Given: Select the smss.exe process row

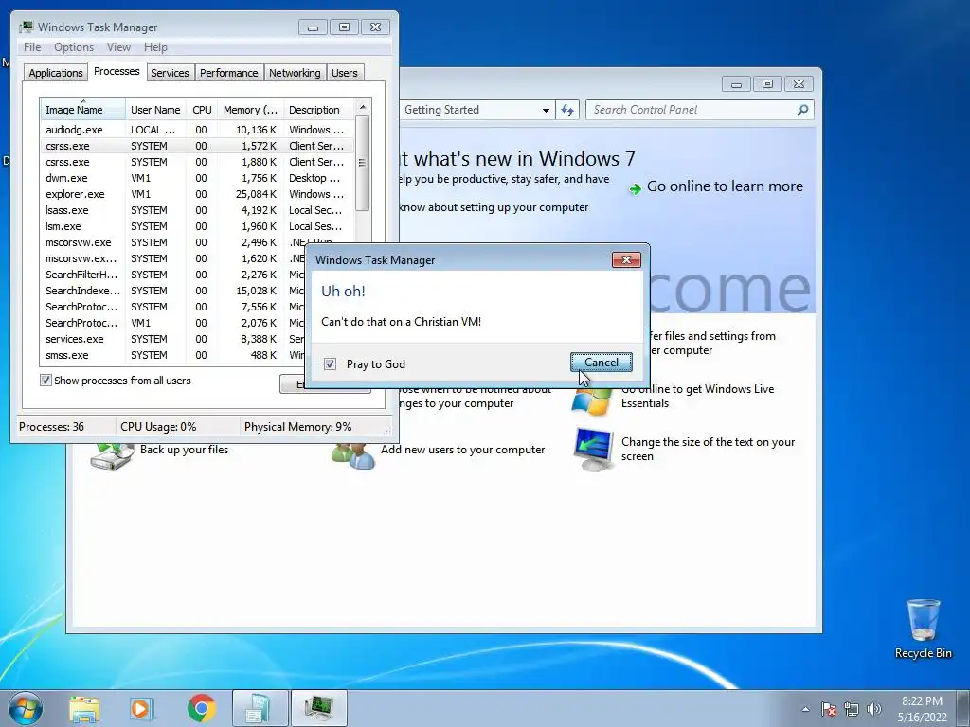Looking at the screenshot, I should tap(173, 355).
